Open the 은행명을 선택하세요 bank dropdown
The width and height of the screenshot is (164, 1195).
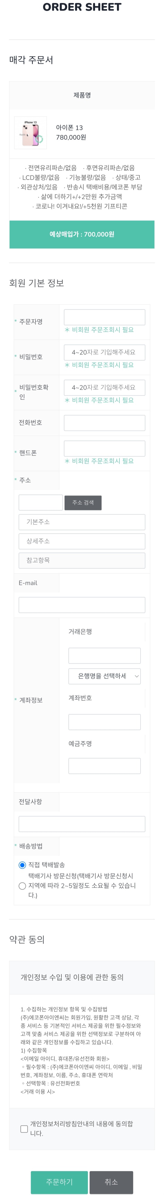tap(104, 676)
